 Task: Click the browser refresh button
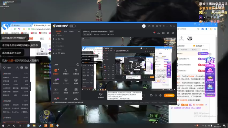pos(15,29)
